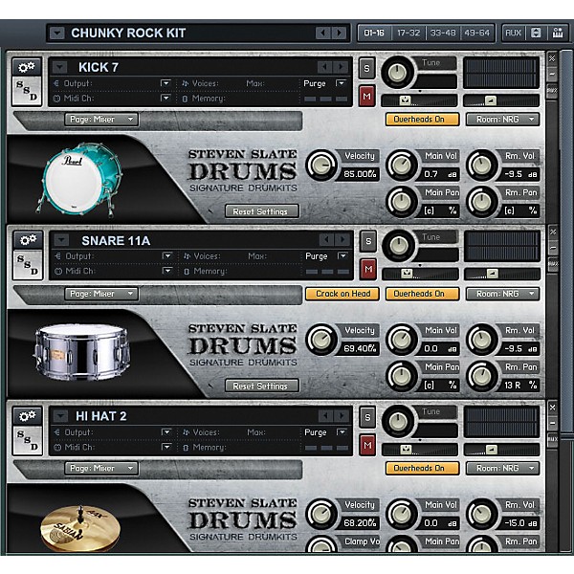Open the Output dropdown for KICK 7

(x=166, y=83)
